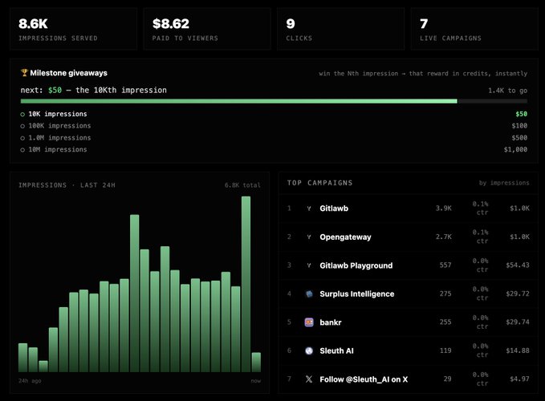This screenshot has height=401, width=545.
Task: Click the $1,000 reward amount
Action: 515,150
